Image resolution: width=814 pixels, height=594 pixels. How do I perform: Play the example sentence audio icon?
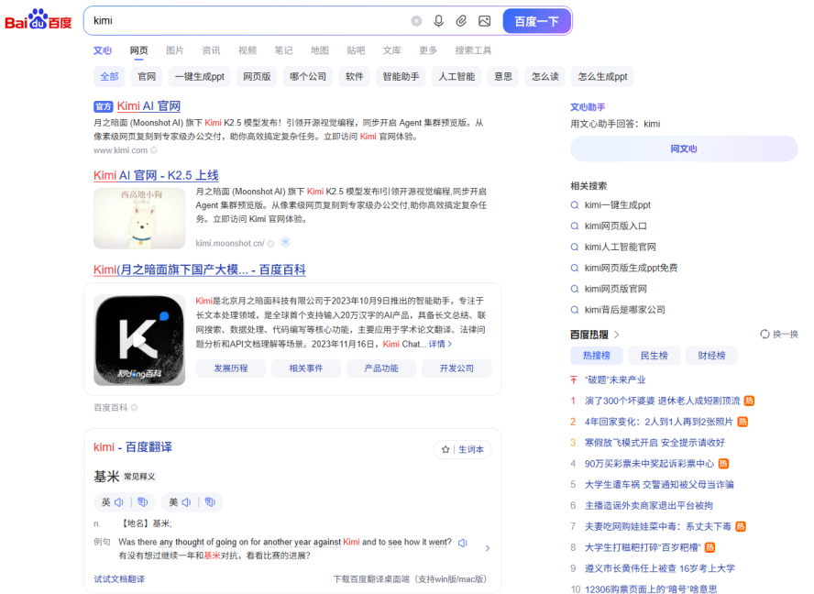(462, 543)
